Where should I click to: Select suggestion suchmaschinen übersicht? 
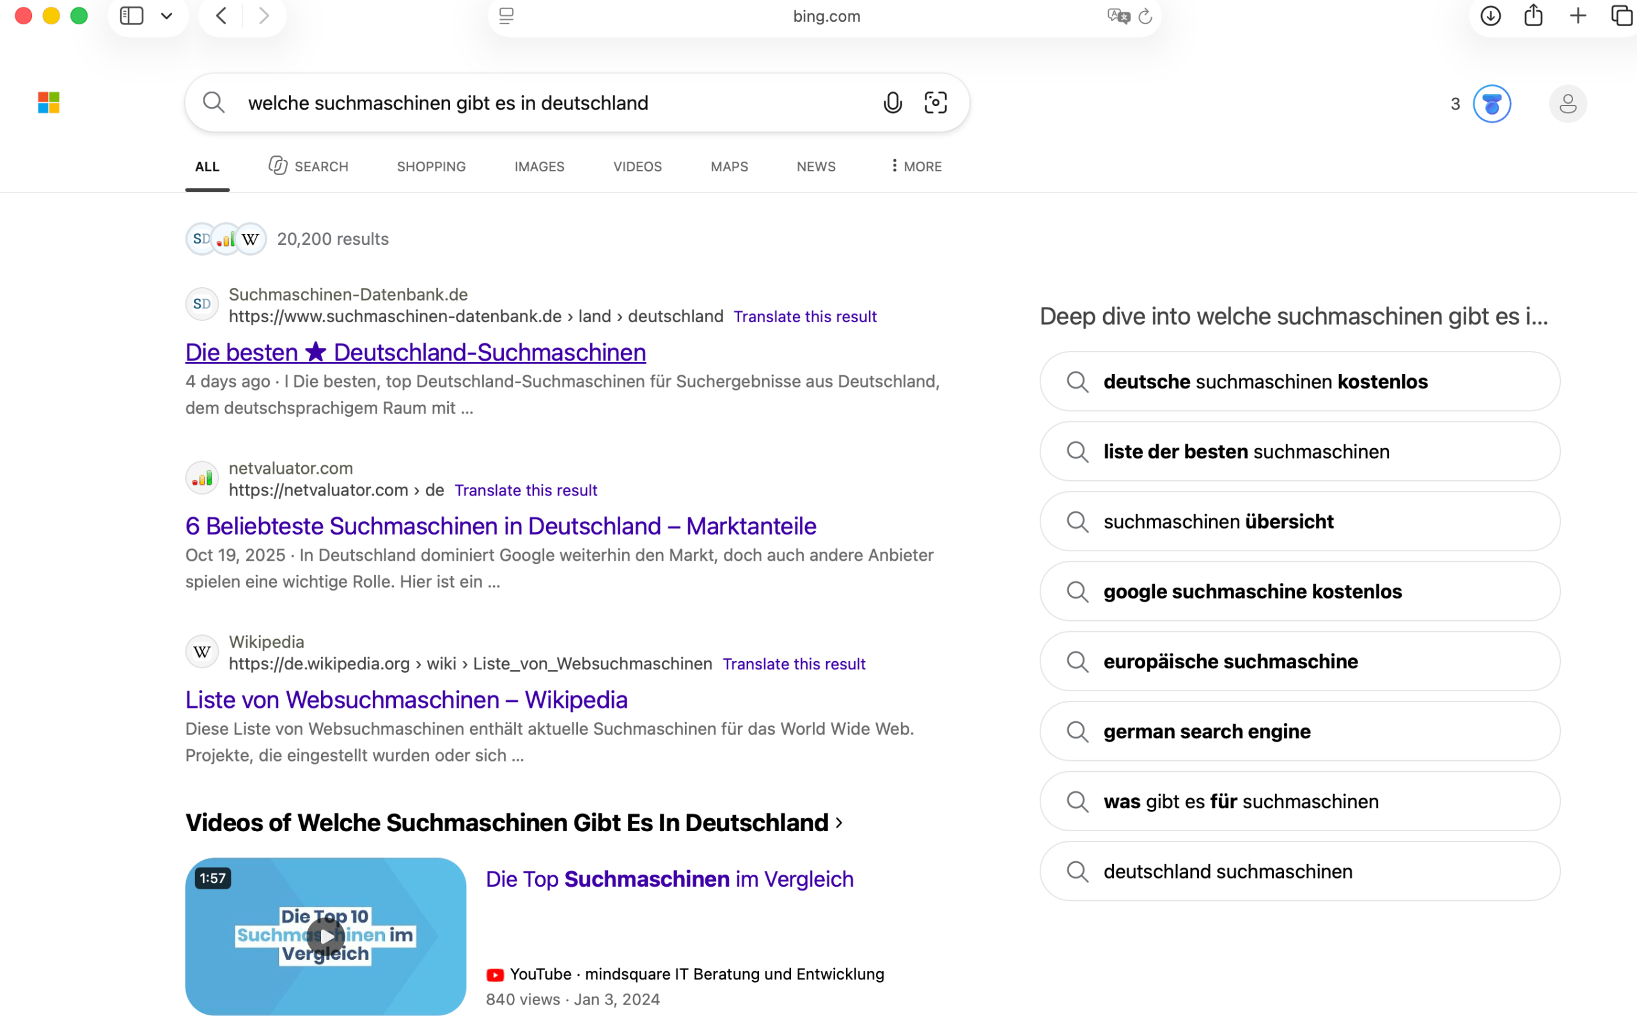pos(1299,522)
